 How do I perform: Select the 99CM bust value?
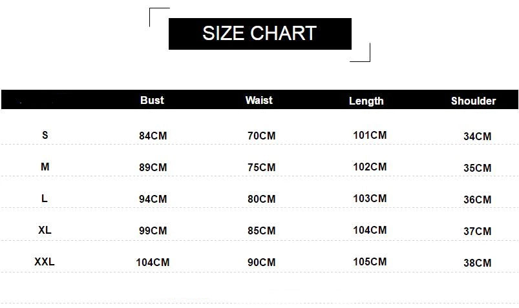point(153,231)
